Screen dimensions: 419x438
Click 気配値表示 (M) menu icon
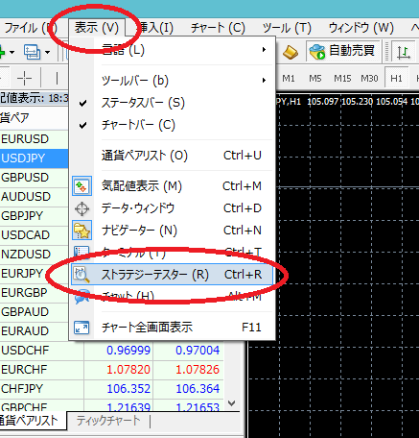81,186
